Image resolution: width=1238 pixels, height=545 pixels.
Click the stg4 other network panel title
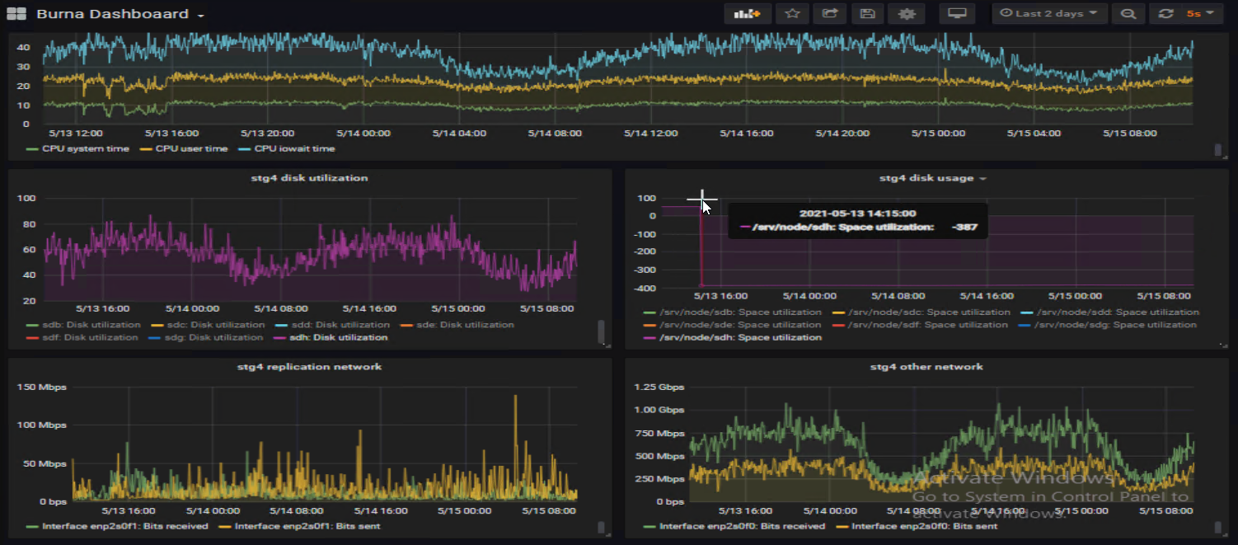pyautogui.click(x=926, y=367)
